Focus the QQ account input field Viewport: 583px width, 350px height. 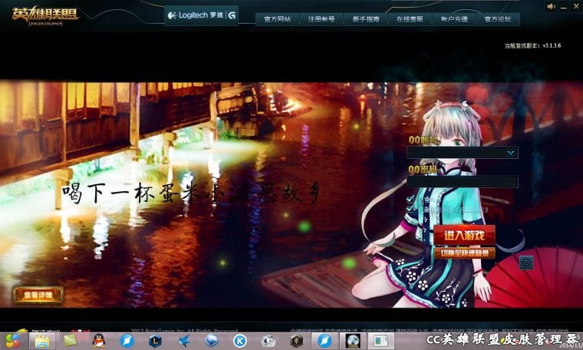(462, 153)
